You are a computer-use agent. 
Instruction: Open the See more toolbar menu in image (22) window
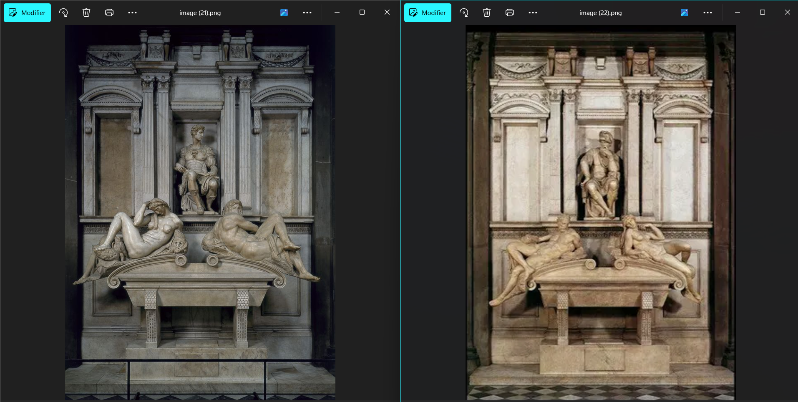533,13
